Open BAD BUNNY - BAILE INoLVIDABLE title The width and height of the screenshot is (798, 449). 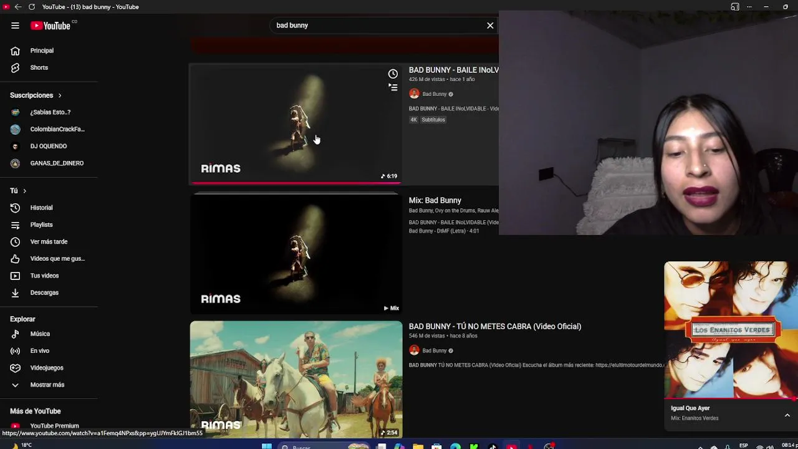tap(454, 70)
